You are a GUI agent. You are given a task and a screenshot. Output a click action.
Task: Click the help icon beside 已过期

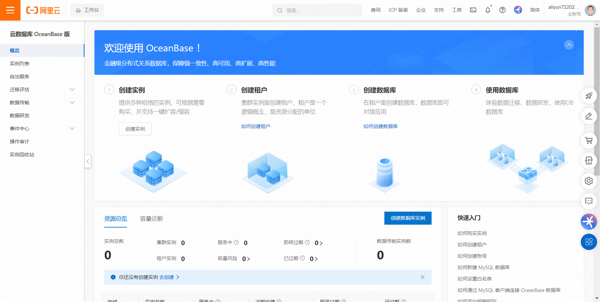[302, 258]
